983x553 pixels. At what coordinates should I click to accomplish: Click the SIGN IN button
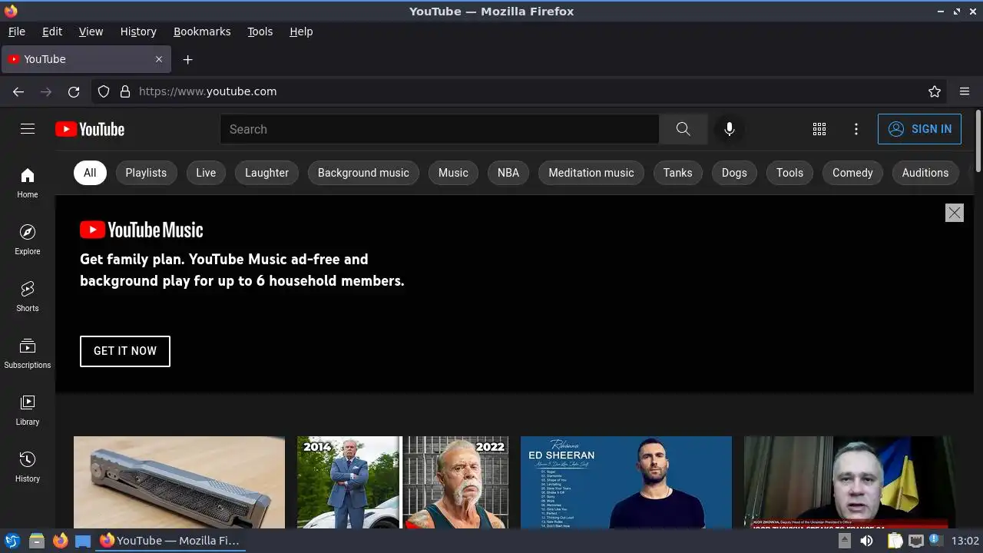[x=919, y=129]
